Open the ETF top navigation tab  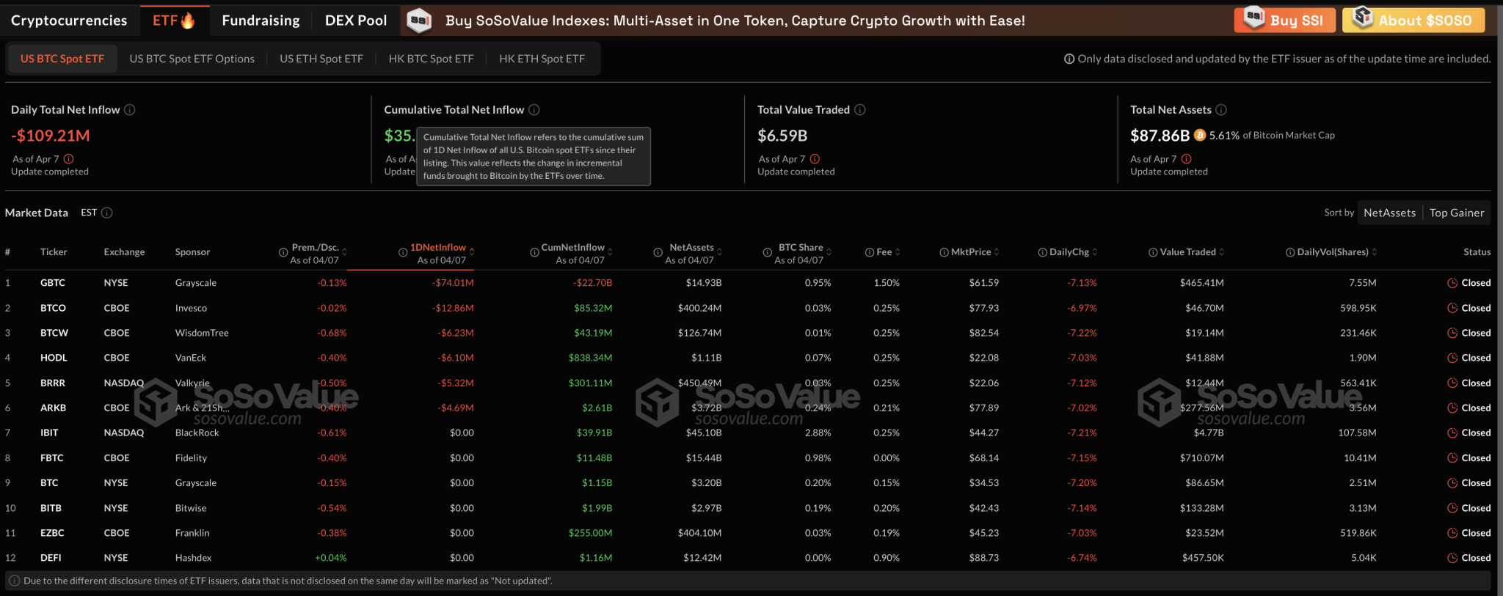coord(174,21)
